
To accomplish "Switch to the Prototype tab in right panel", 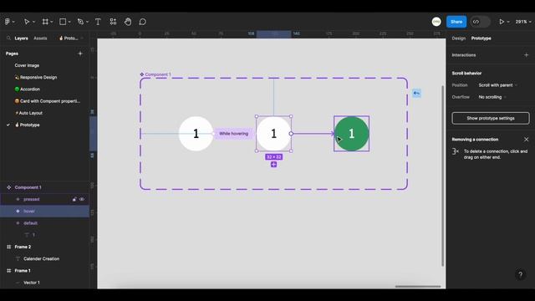I will [481, 38].
